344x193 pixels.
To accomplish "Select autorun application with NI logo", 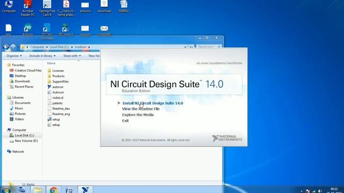I will (55, 87).
